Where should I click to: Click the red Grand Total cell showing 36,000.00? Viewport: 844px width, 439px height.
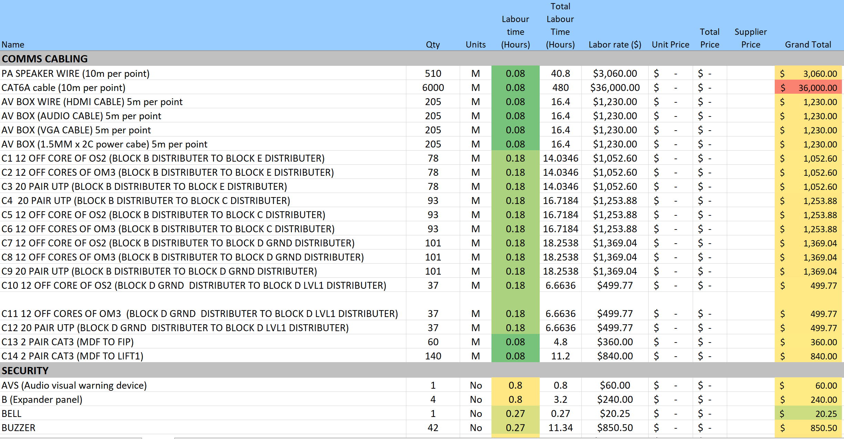pos(808,88)
